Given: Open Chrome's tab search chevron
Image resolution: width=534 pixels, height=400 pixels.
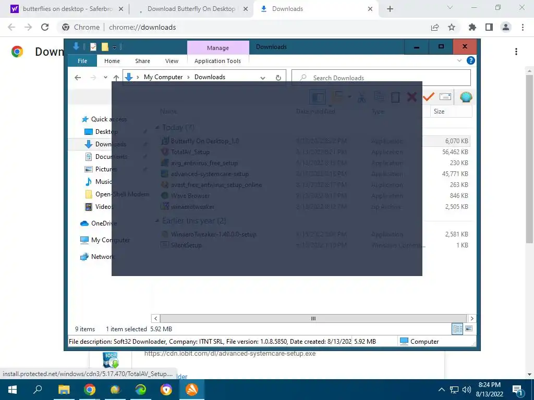Looking at the screenshot, I should [450, 7].
